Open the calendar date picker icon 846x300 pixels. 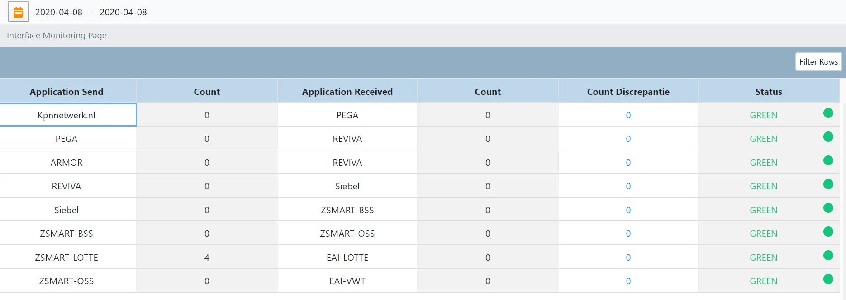click(x=18, y=12)
